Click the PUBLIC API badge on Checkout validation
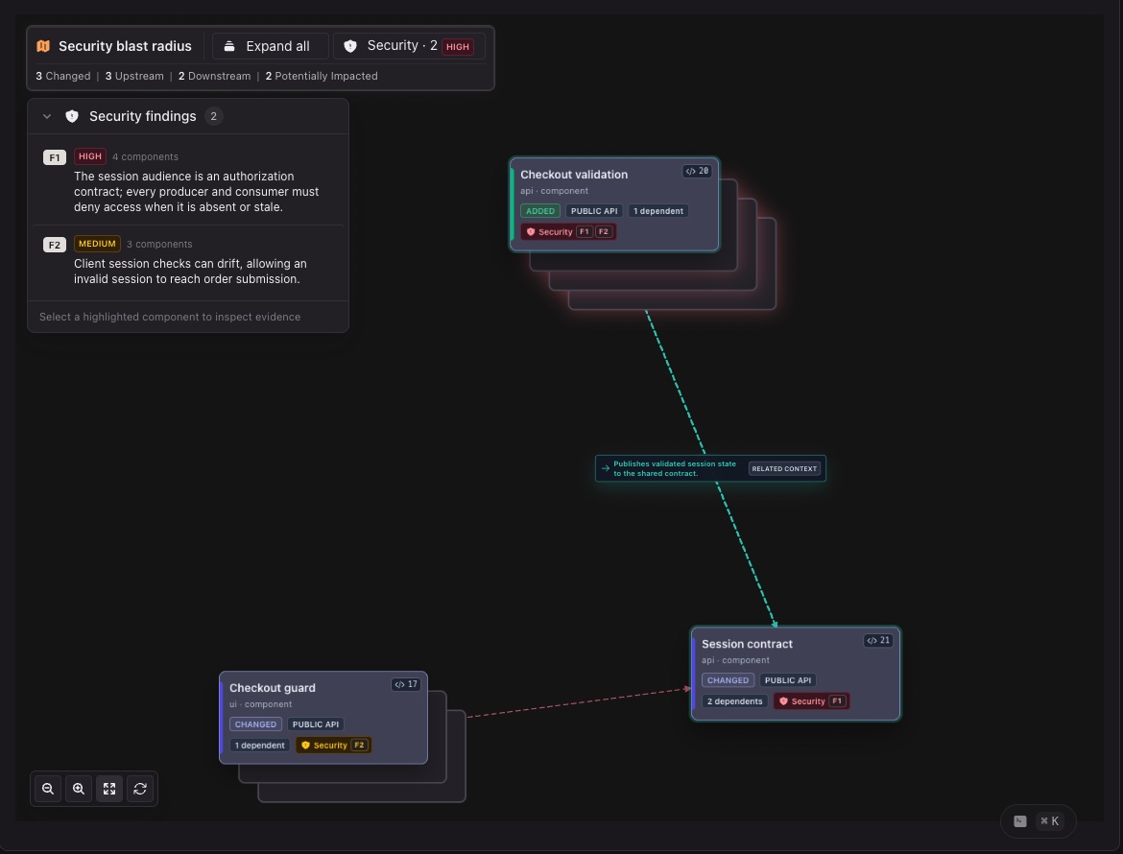Image resolution: width=1123 pixels, height=854 pixels. [x=594, y=211]
